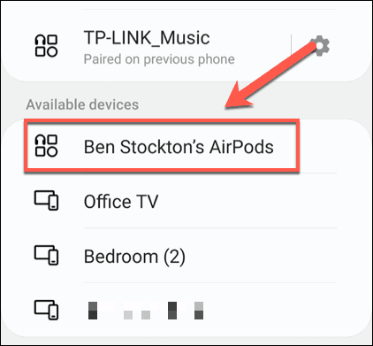Click the device icon beside the blurred name
Image resolution: width=373 pixels, height=346 pixels.
46,310
